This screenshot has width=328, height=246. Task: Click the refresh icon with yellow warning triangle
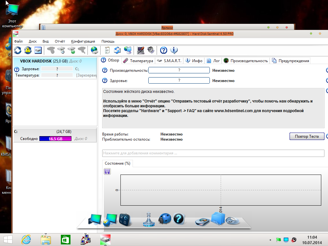[x=28, y=50]
